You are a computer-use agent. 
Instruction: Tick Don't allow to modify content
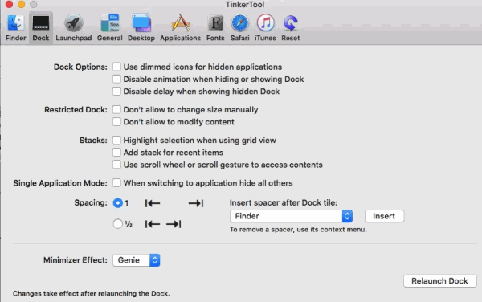tap(116, 122)
